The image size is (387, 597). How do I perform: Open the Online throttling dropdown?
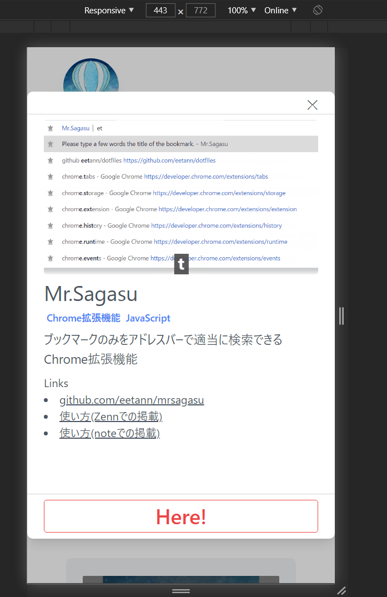280,11
